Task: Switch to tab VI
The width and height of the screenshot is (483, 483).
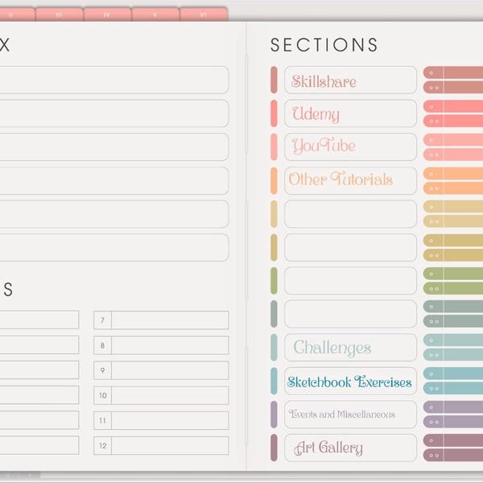Action: [204, 14]
